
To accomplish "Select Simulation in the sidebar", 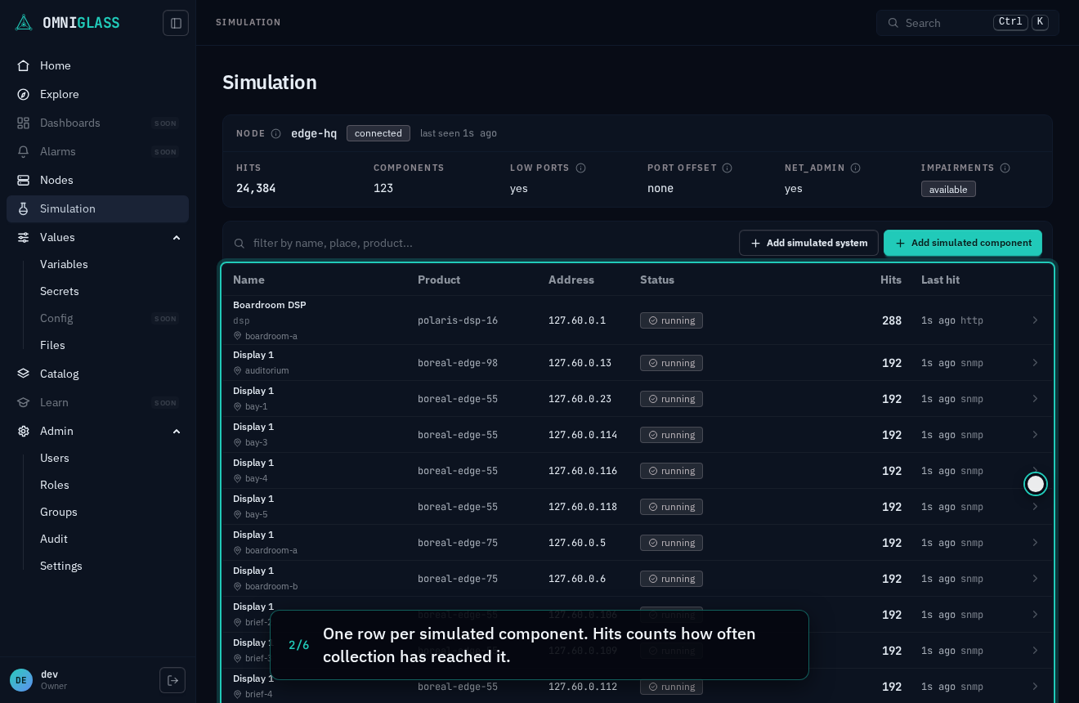I will 97,208.
